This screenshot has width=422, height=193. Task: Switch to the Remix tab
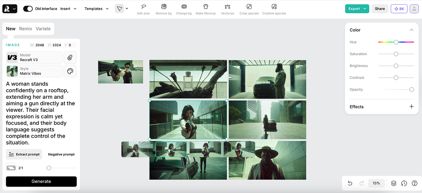[x=26, y=29]
